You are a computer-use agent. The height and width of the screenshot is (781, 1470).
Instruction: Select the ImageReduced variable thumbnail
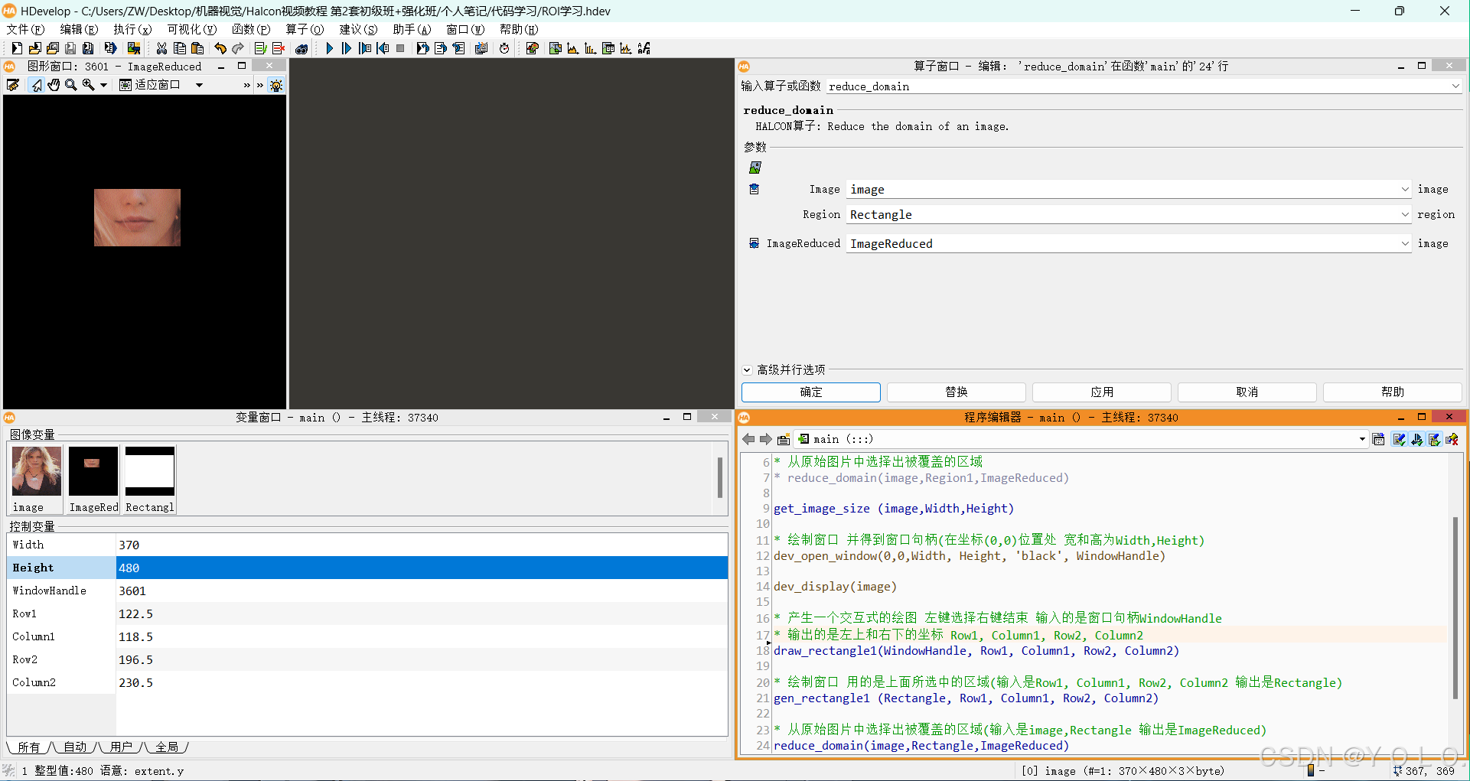point(93,480)
